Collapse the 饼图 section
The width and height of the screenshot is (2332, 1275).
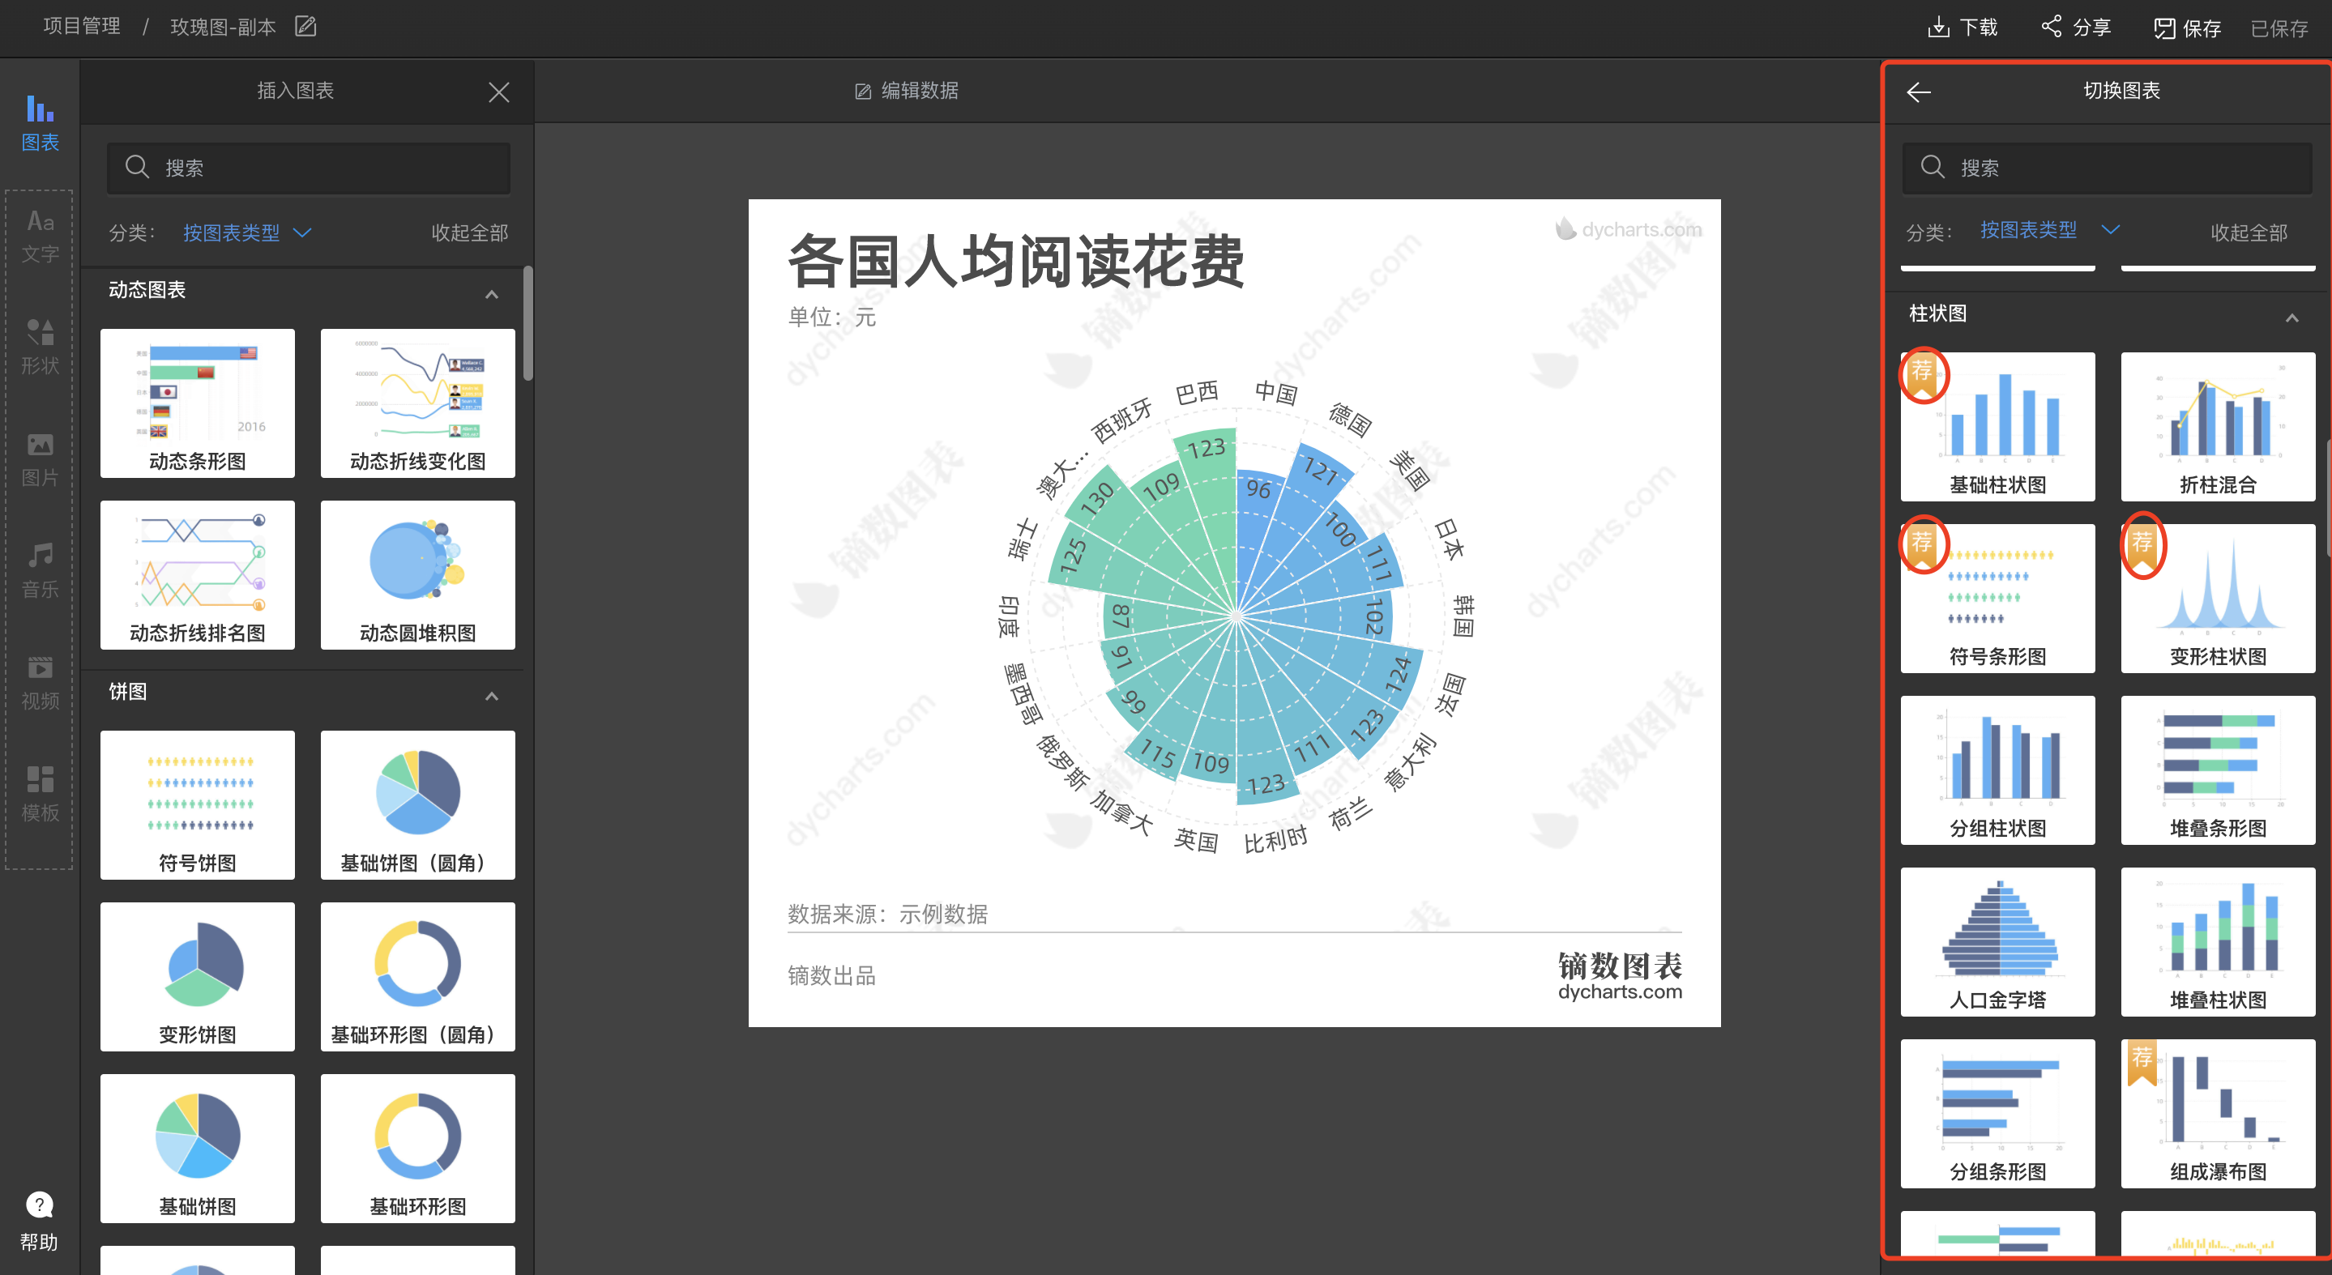[x=492, y=696]
